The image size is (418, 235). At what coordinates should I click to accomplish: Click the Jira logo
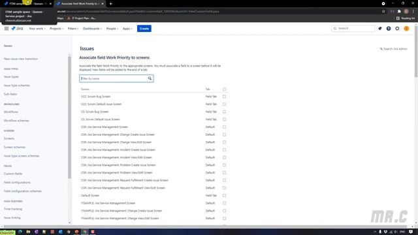tap(17, 29)
